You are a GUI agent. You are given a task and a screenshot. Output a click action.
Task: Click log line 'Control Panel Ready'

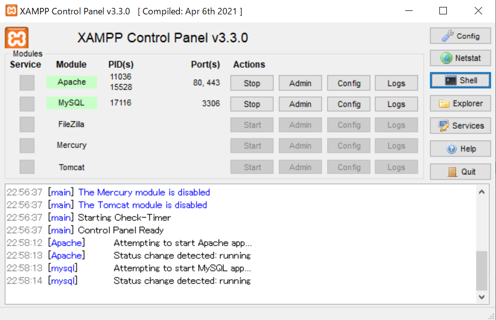point(121,230)
